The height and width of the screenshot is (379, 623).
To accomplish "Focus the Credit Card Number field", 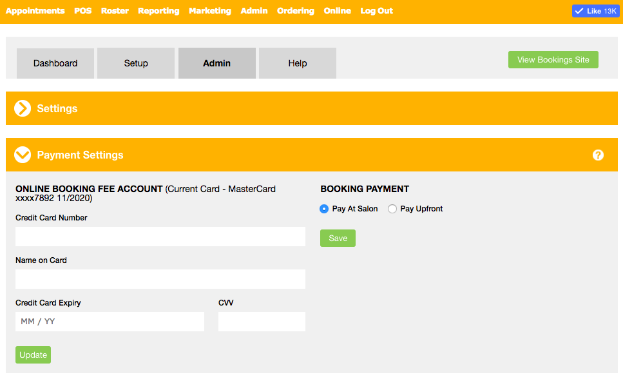I will coord(160,237).
